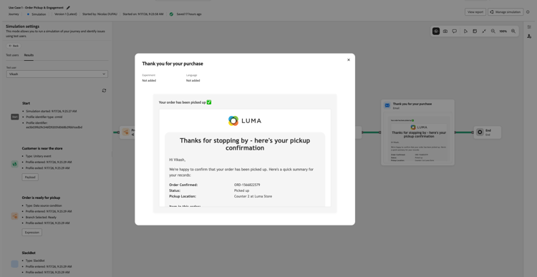Toggle the eye preview mode in canvas toolbar
The image size is (537, 277).
click(x=436, y=31)
